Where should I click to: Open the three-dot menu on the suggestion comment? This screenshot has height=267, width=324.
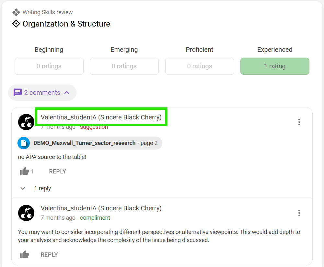[299, 122]
